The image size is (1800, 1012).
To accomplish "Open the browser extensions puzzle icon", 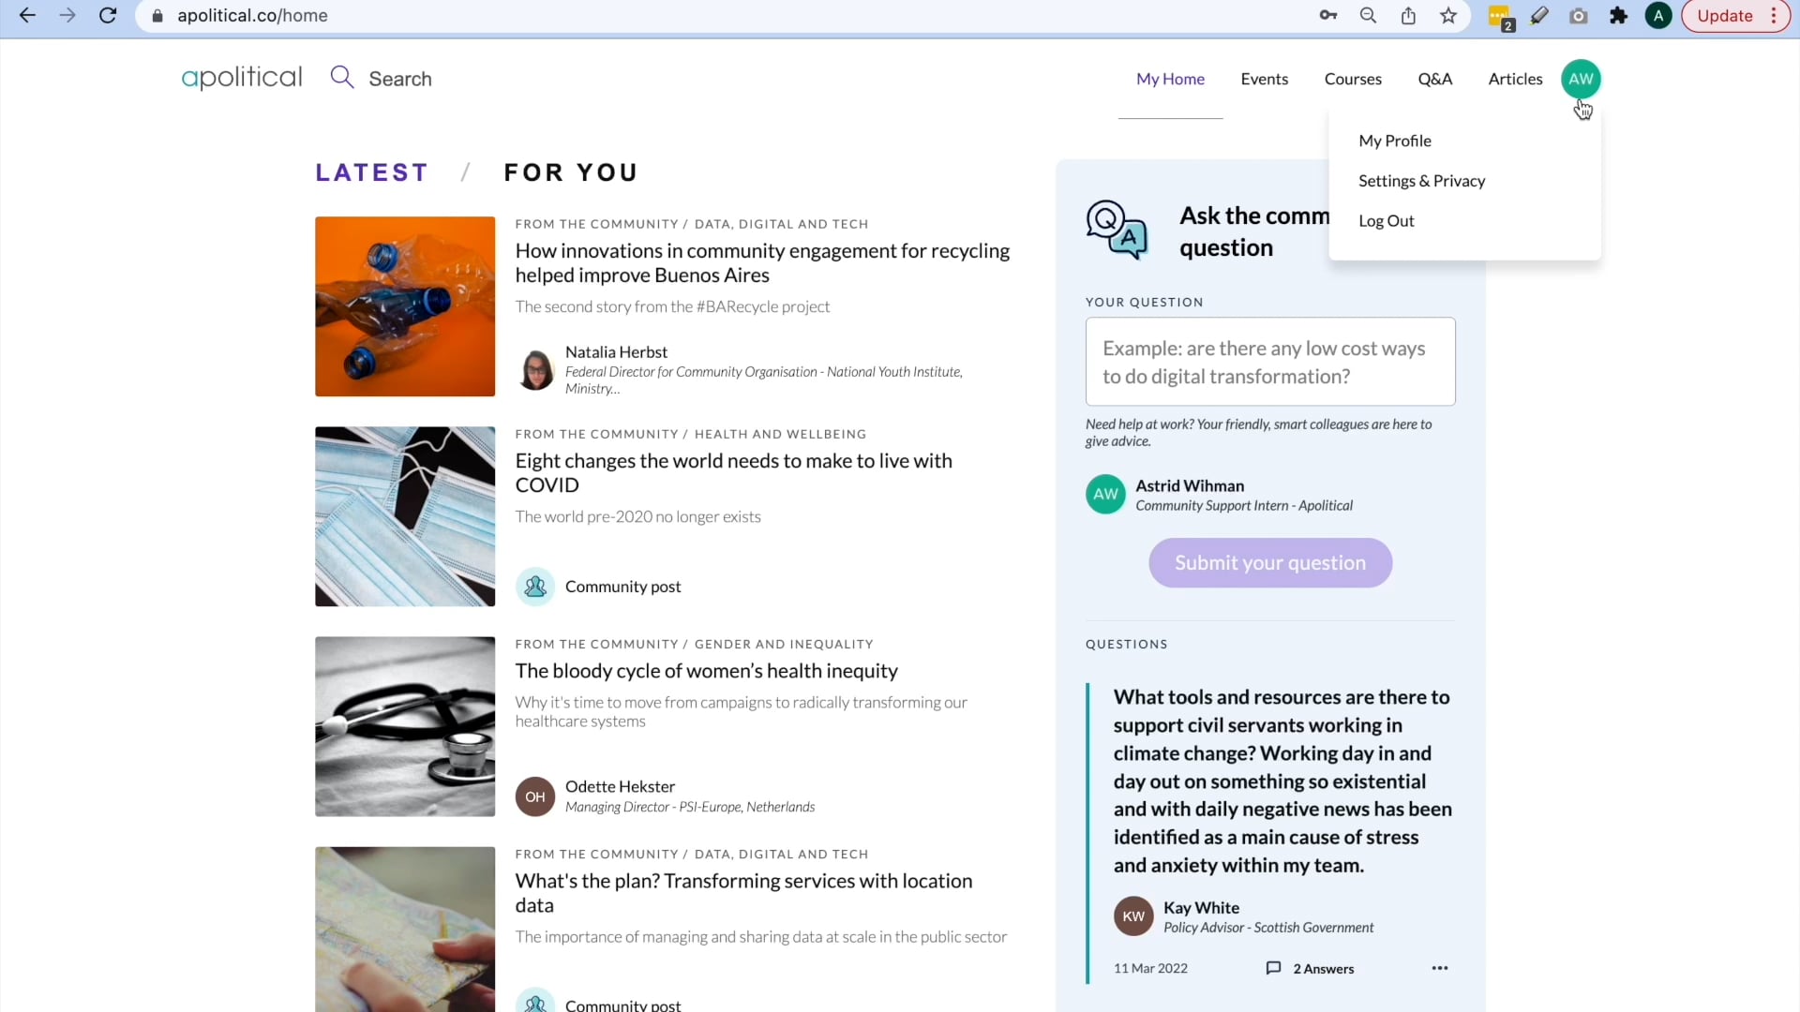I will 1619,16.
